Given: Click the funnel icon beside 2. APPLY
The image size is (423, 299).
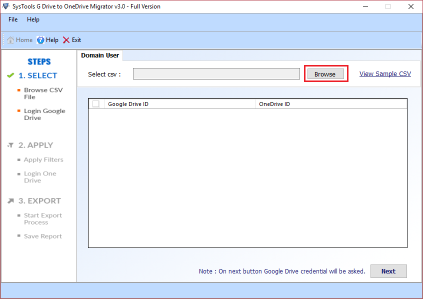Looking at the screenshot, I should (10, 145).
